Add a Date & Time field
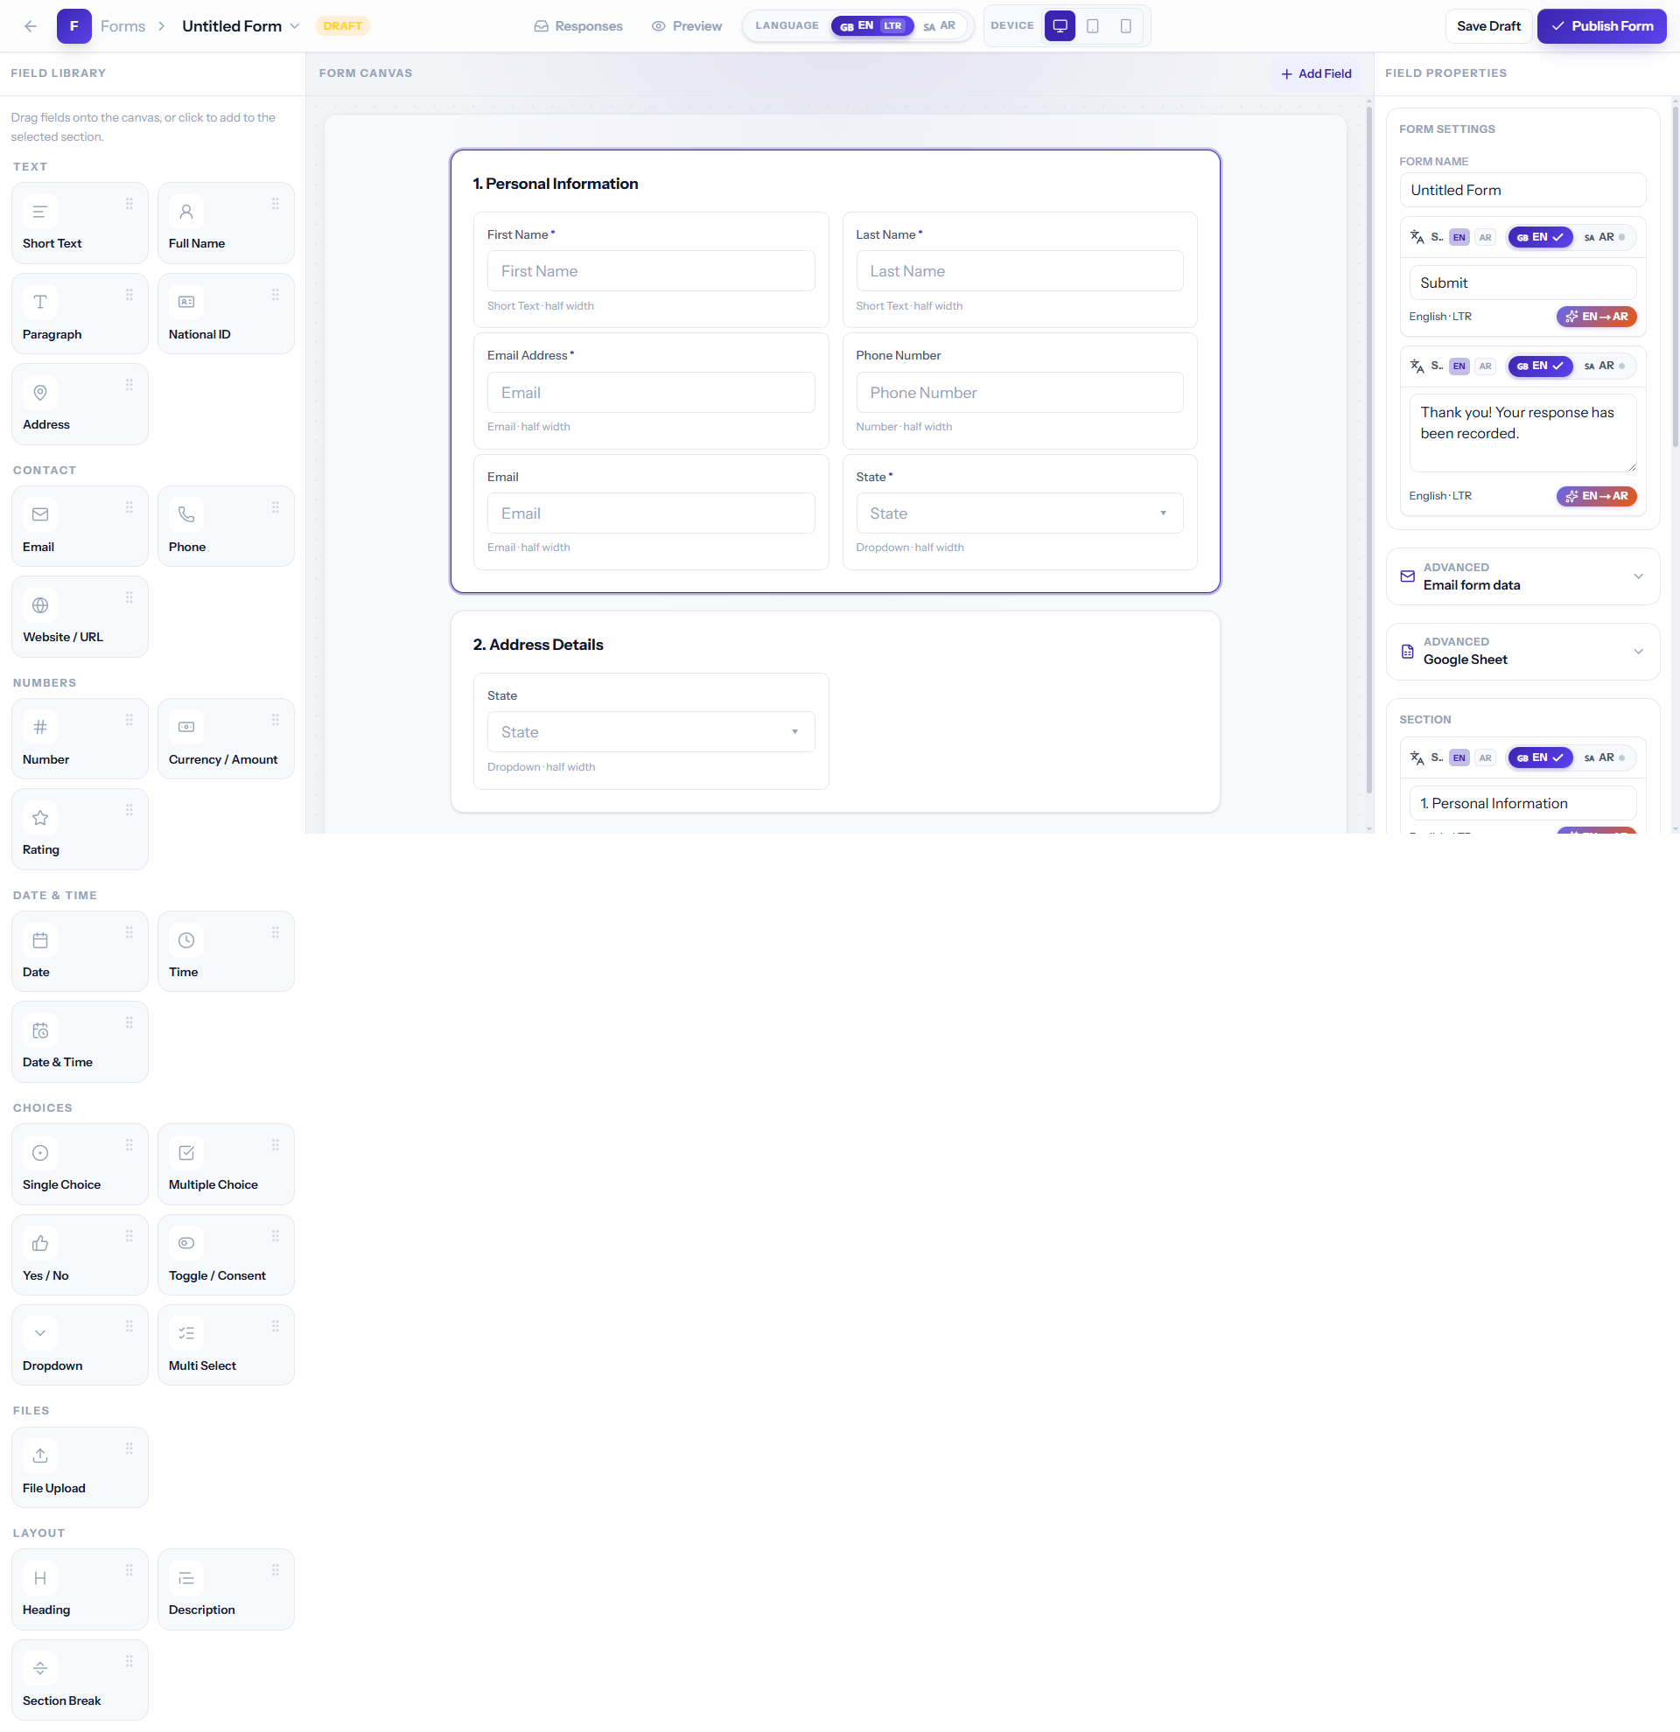Image resolution: width=1680 pixels, height=1732 pixels. pos(80,1042)
